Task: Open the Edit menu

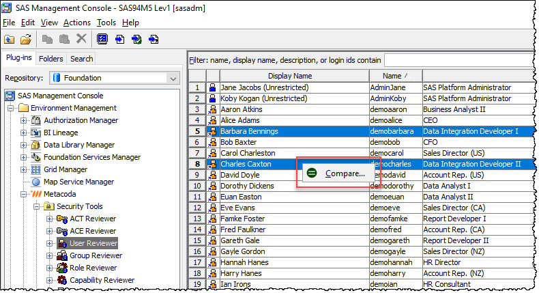Action: (x=28, y=23)
